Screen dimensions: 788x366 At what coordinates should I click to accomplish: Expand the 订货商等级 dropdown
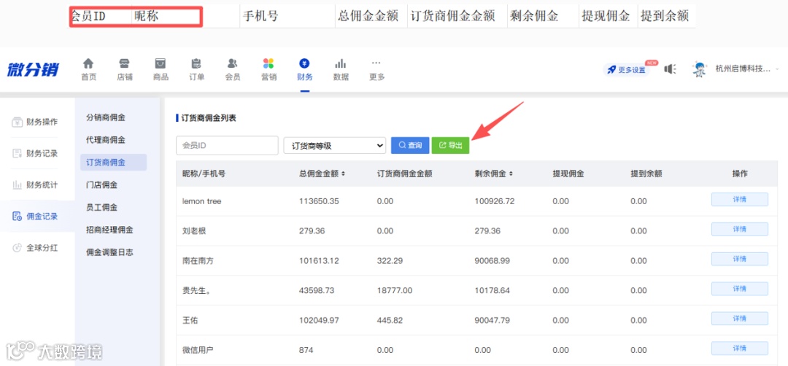tap(335, 146)
